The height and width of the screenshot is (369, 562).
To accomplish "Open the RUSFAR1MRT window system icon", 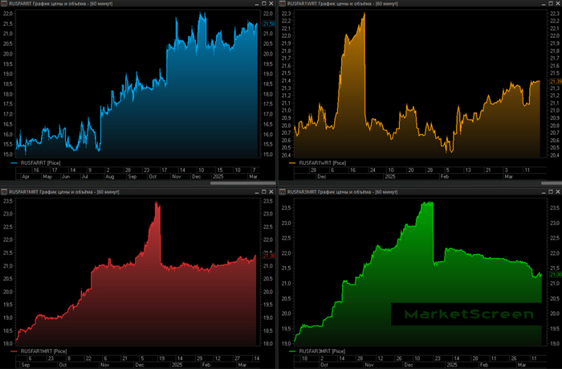I will point(4,193).
